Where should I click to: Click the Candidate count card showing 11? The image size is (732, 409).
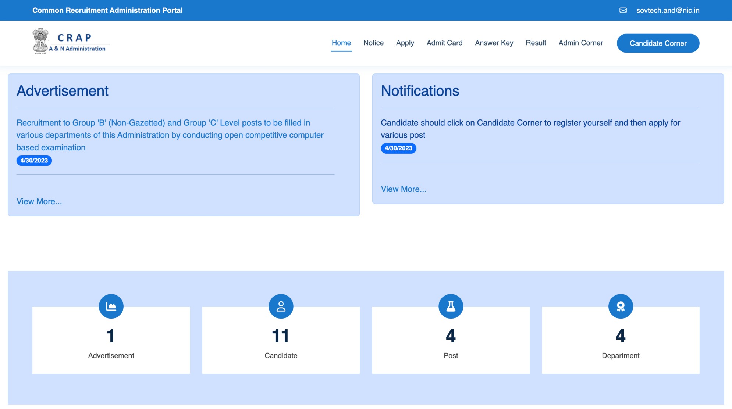pyautogui.click(x=281, y=340)
